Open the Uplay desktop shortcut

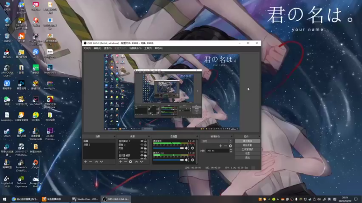pos(36,53)
